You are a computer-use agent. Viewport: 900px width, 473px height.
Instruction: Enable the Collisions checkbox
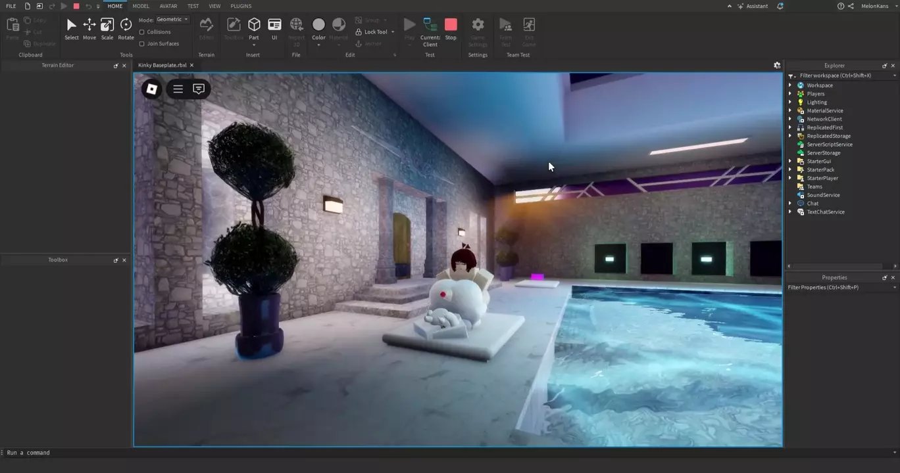(x=142, y=32)
